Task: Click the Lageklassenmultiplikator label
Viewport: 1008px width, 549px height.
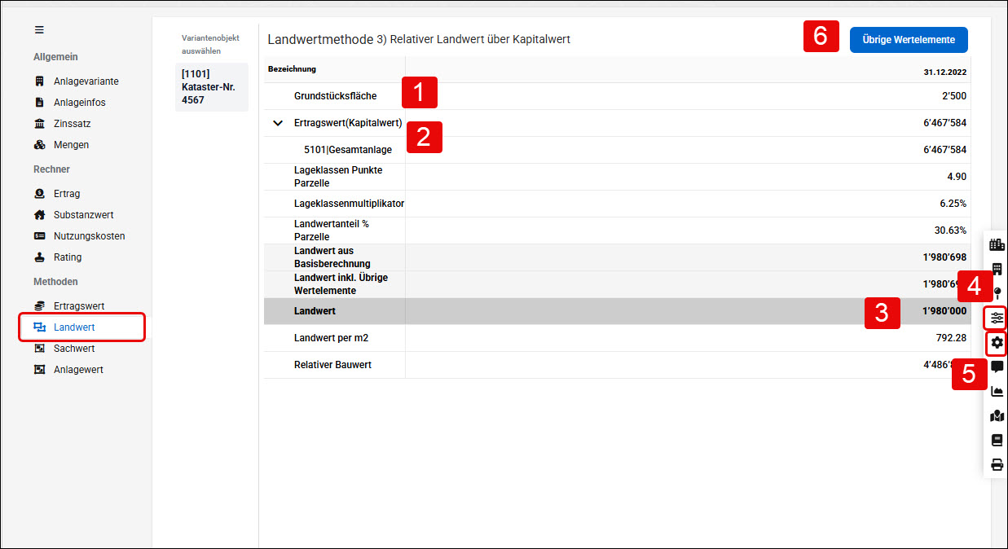Action: (349, 204)
